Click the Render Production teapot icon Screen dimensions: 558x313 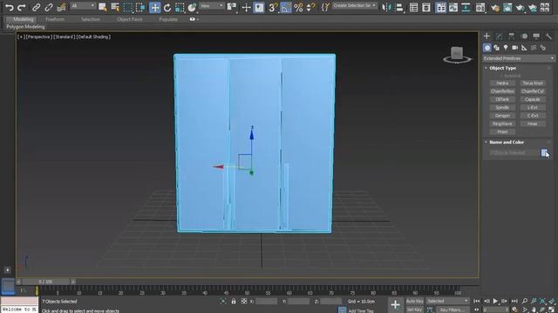click(x=520, y=7)
